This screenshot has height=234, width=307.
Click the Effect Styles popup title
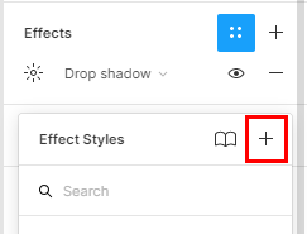click(x=81, y=140)
